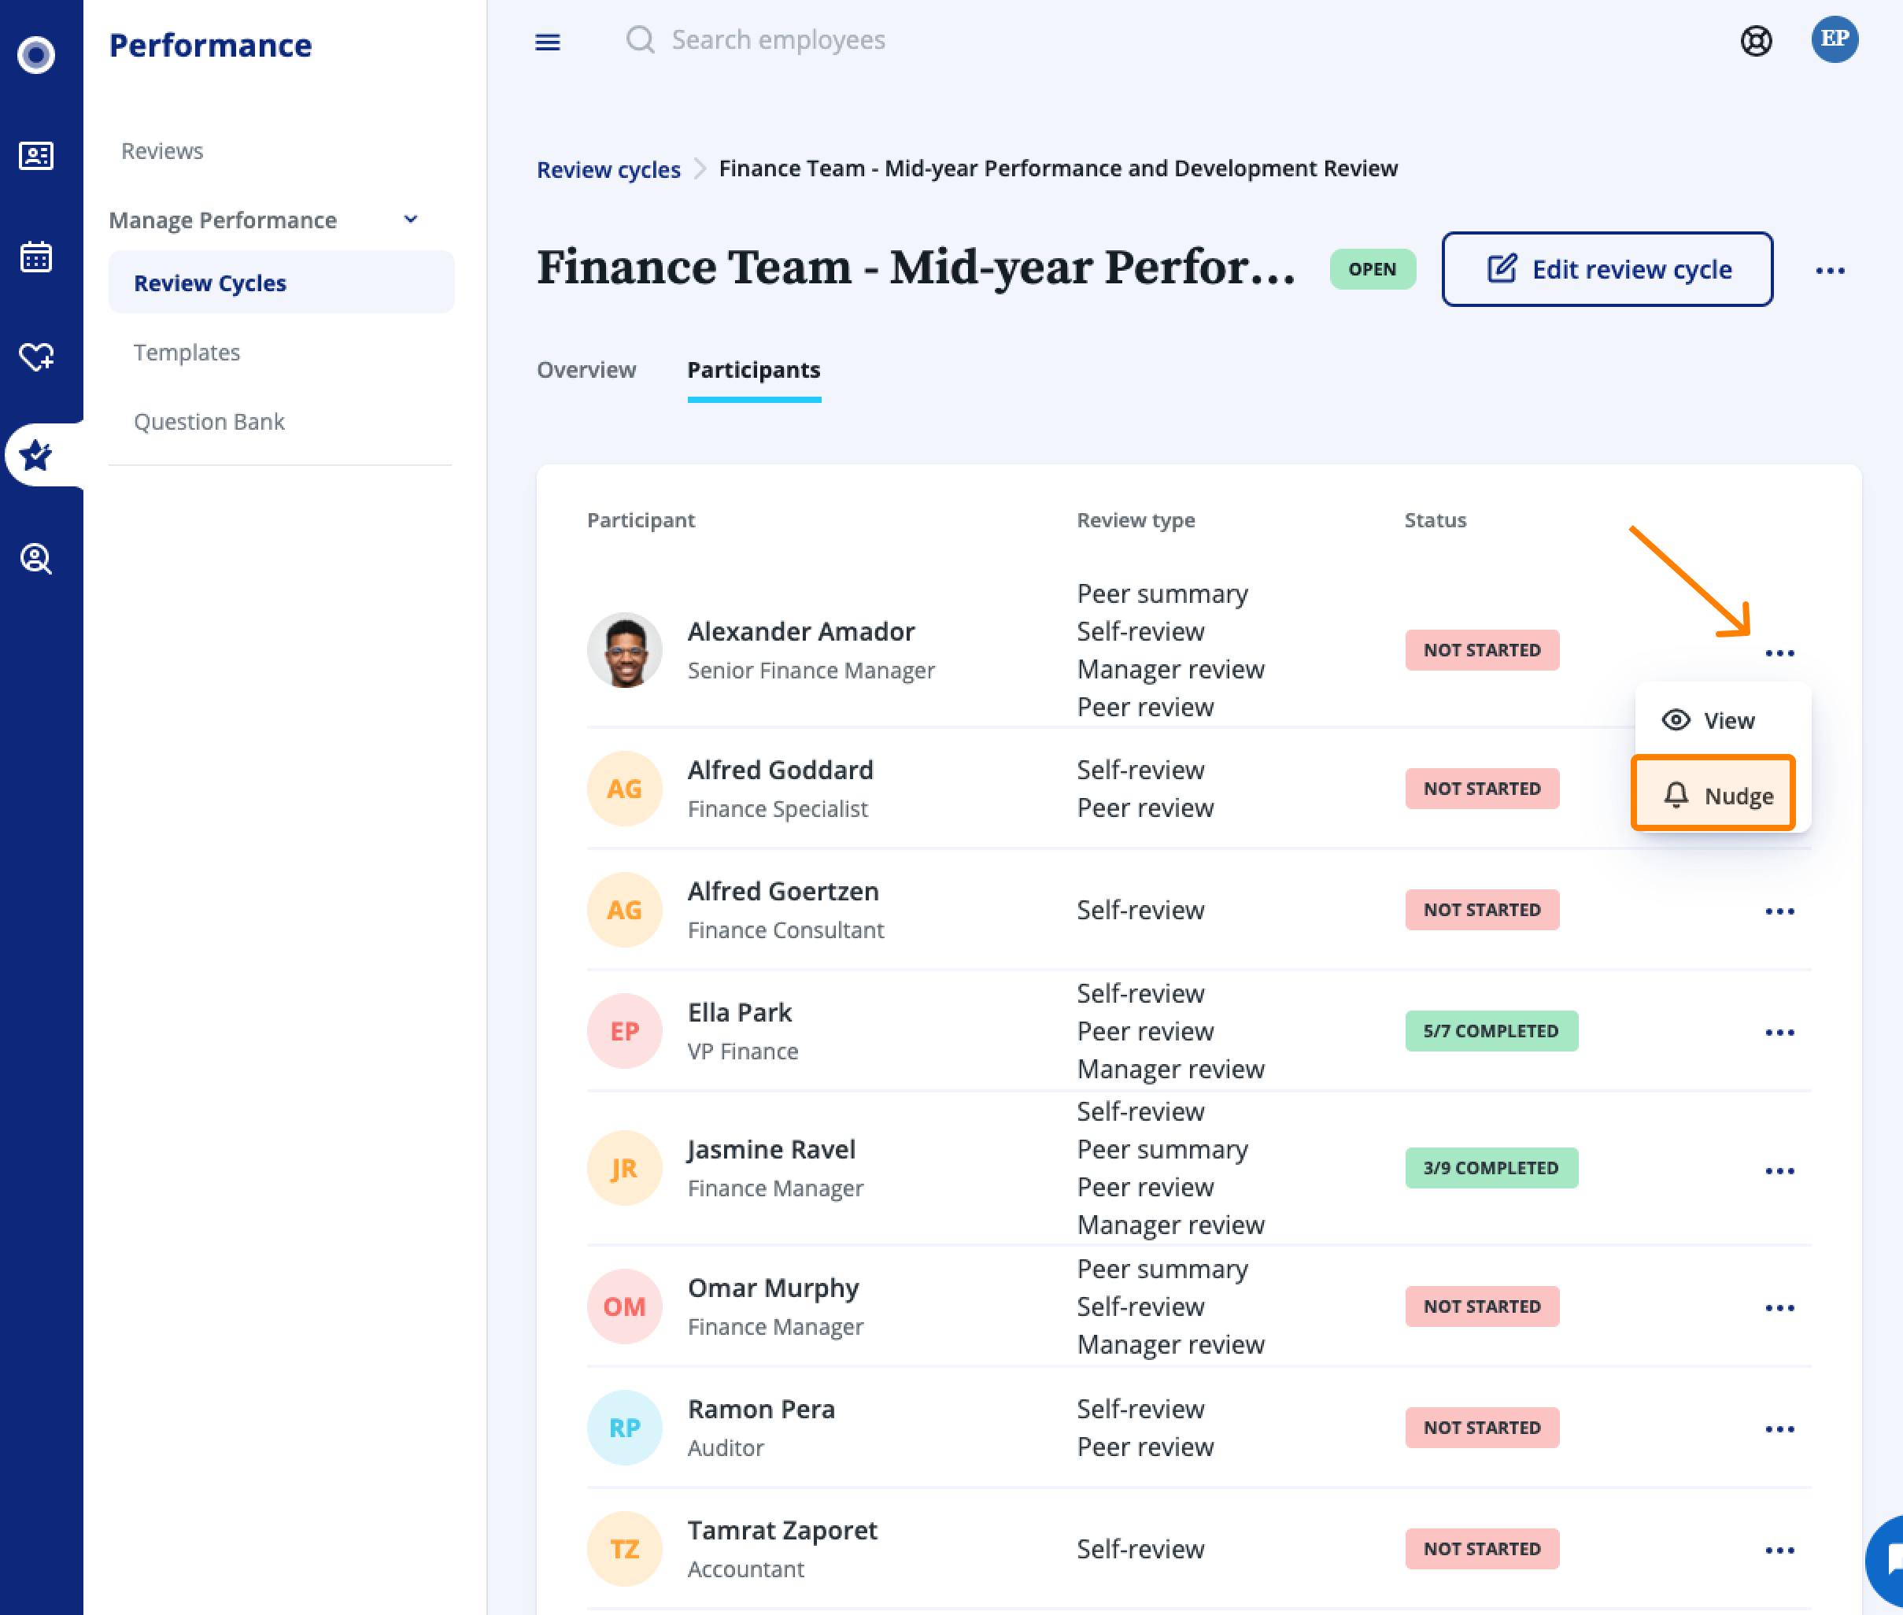This screenshot has height=1615, width=1903.
Task: Open the recruiting search-person sidebar icon
Action: point(37,557)
